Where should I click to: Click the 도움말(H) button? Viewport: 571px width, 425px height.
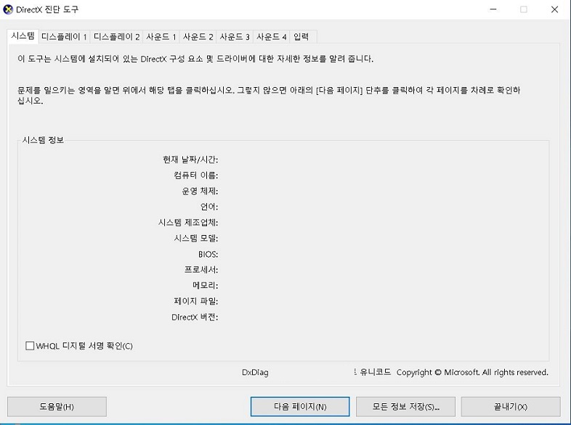coord(57,406)
